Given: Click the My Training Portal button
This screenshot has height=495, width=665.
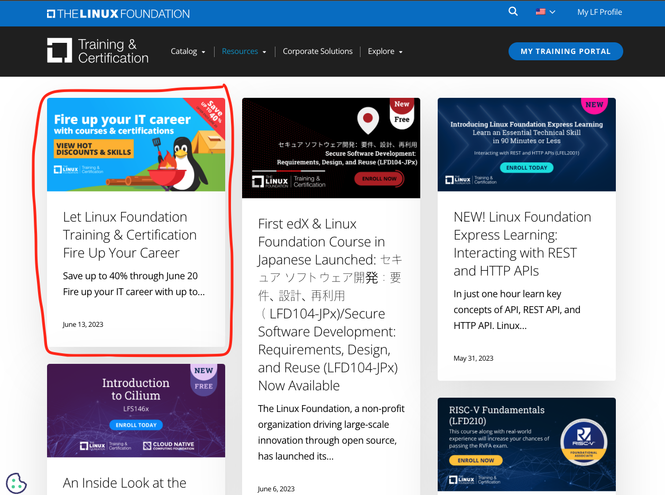Looking at the screenshot, I should tap(566, 51).
